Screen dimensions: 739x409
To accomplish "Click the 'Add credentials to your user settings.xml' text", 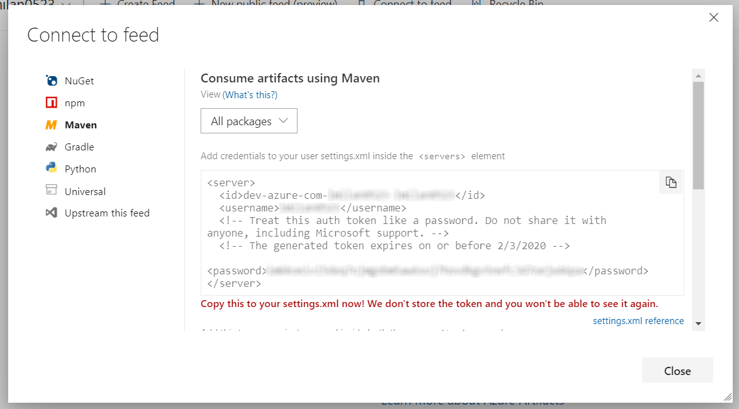I will point(353,156).
